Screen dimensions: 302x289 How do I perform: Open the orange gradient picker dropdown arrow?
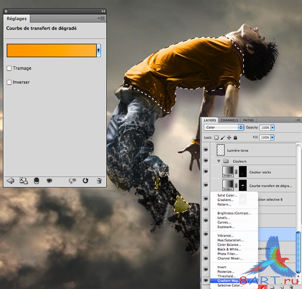pos(99,50)
